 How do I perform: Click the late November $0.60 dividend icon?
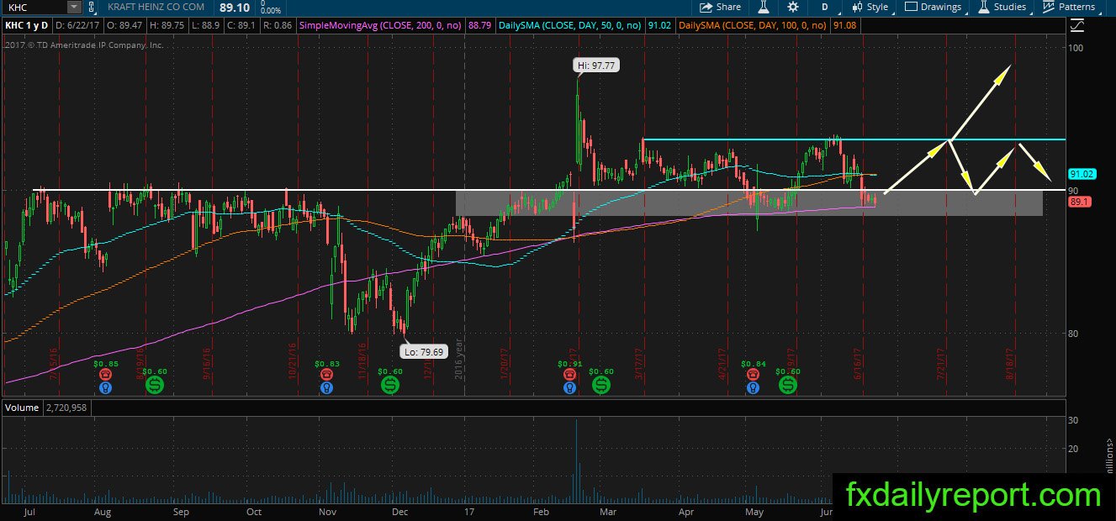390,384
